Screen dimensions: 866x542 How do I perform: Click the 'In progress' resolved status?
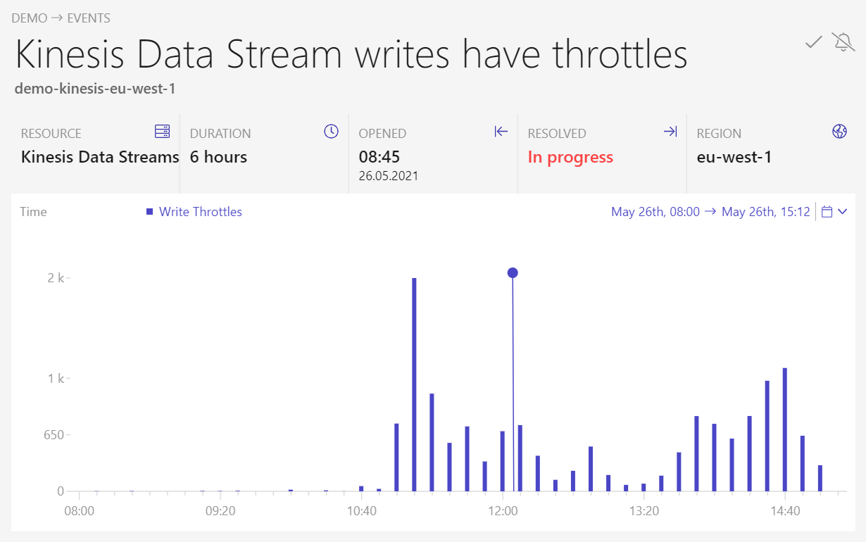(x=570, y=157)
